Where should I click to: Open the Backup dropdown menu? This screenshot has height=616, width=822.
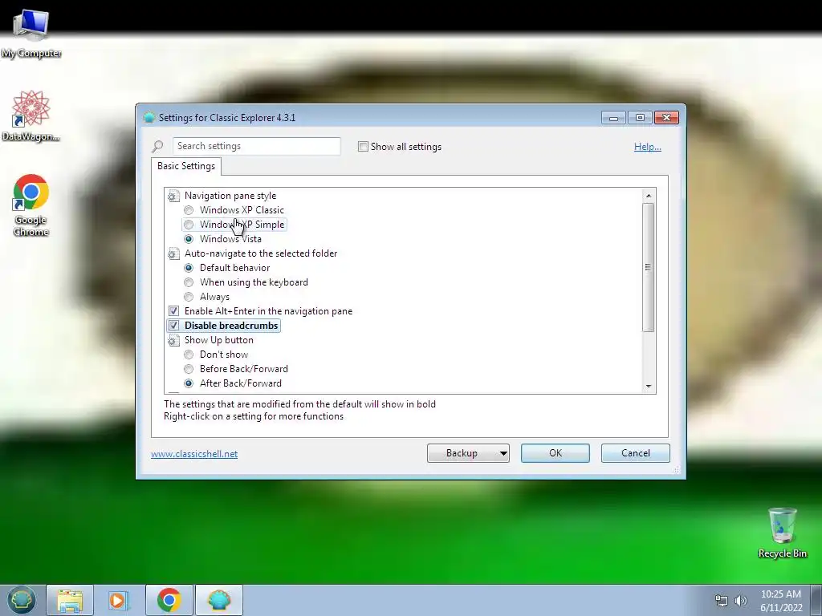(x=468, y=453)
